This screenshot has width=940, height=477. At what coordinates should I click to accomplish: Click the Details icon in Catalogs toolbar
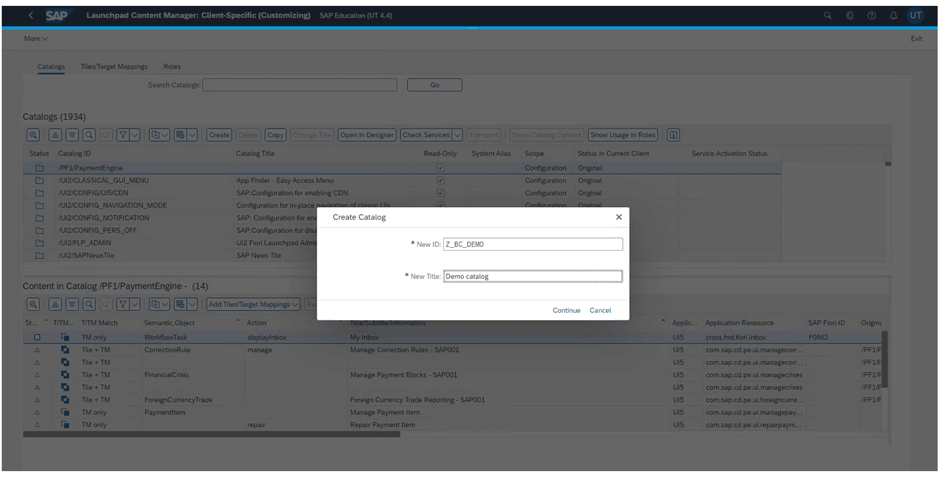[33, 135]
